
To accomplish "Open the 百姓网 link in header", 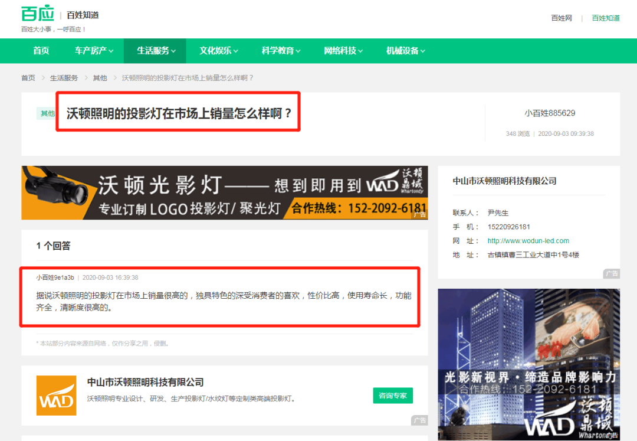I will pyautogui.click(x=562, y=18).
